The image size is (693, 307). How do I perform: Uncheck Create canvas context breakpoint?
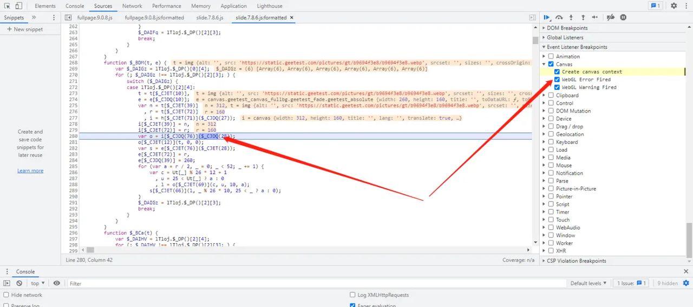point(557,72)
